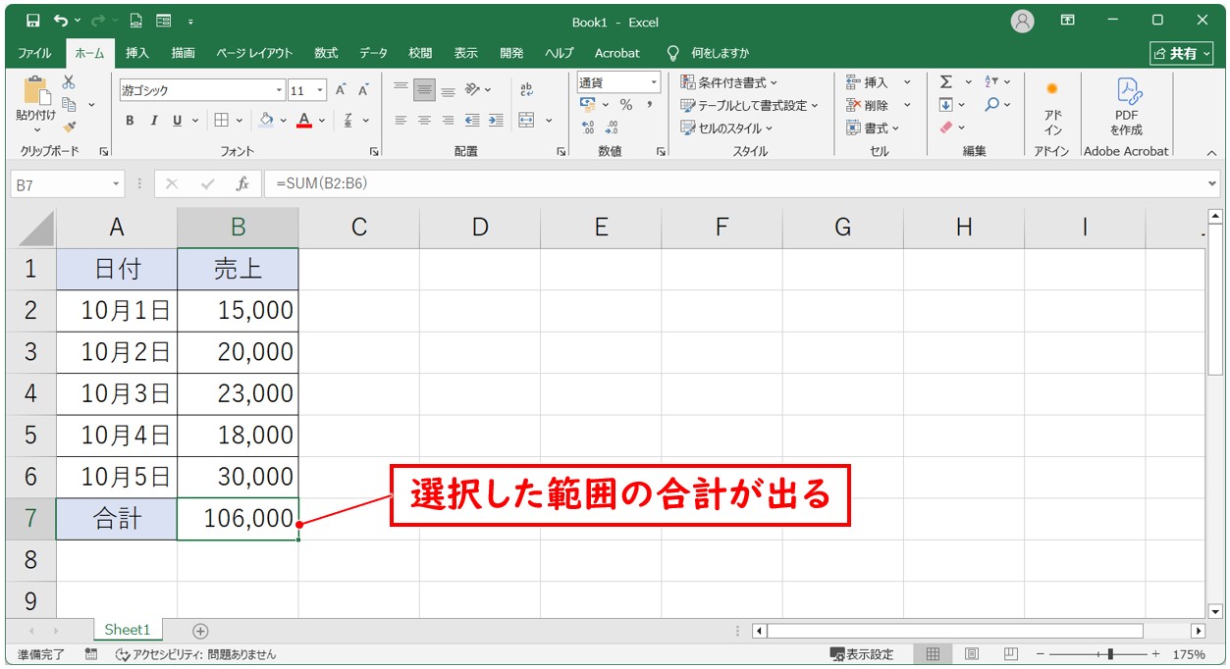The image size is (1230, 669).
Task: Click the wrap text icon
Action: click(x=526, y=88)
